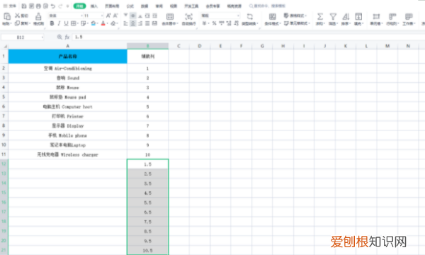Undo the last action

53,6
